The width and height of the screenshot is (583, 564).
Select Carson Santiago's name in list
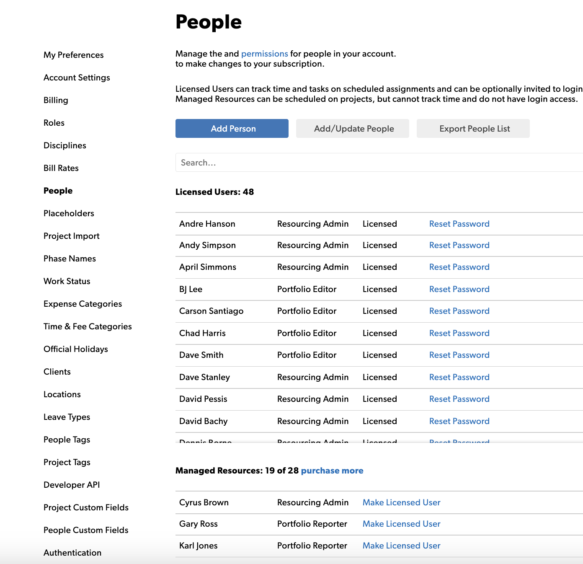click(x=211, y=311)
